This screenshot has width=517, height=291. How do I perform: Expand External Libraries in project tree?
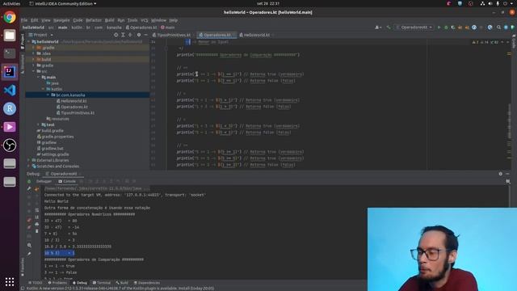click(x=29, y=160)
